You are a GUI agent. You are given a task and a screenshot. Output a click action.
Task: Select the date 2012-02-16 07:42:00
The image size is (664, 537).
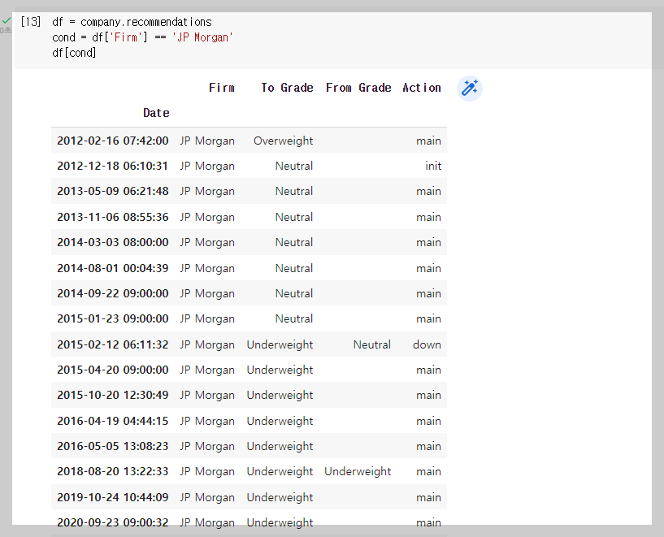coord(113,141)
